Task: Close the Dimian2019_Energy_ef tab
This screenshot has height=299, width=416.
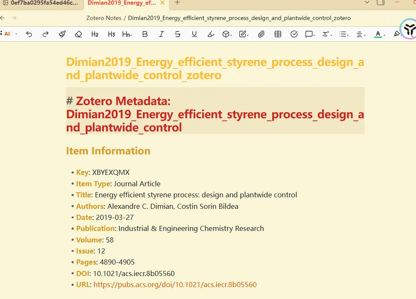Action: (x=162, y=3)
